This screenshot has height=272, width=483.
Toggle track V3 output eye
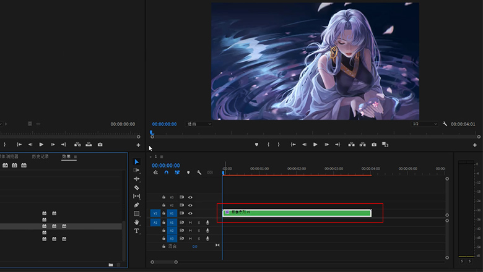[x=190, y=197]
